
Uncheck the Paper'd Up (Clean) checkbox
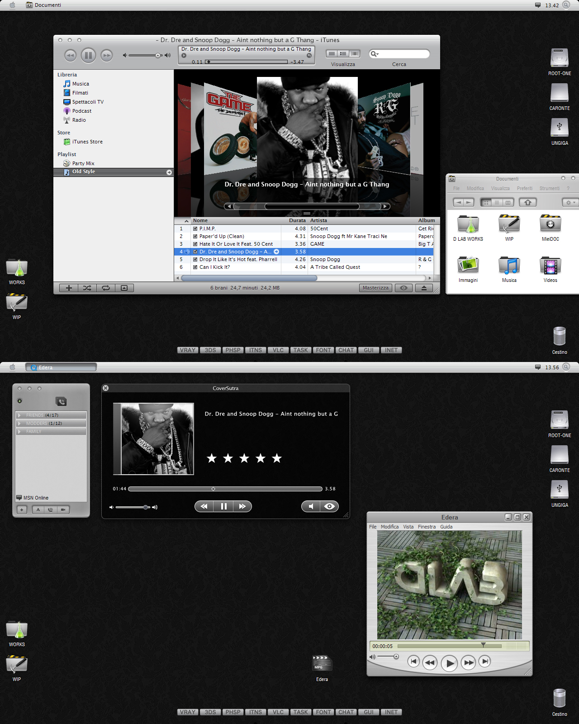pyautogui.click(x=195, y=236)
